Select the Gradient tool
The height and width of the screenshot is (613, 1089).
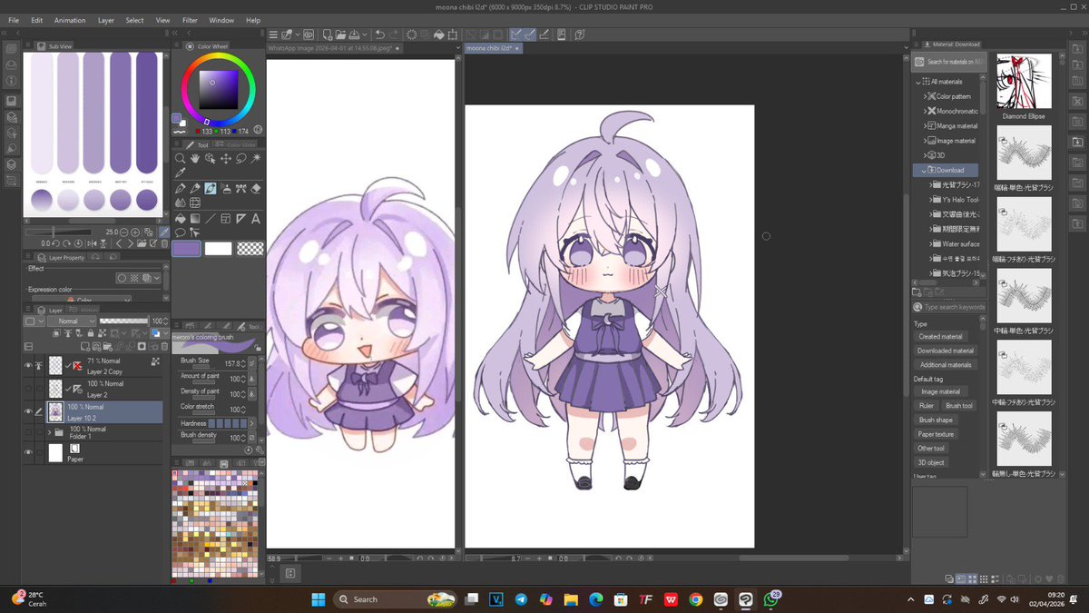tap(195, 218)
